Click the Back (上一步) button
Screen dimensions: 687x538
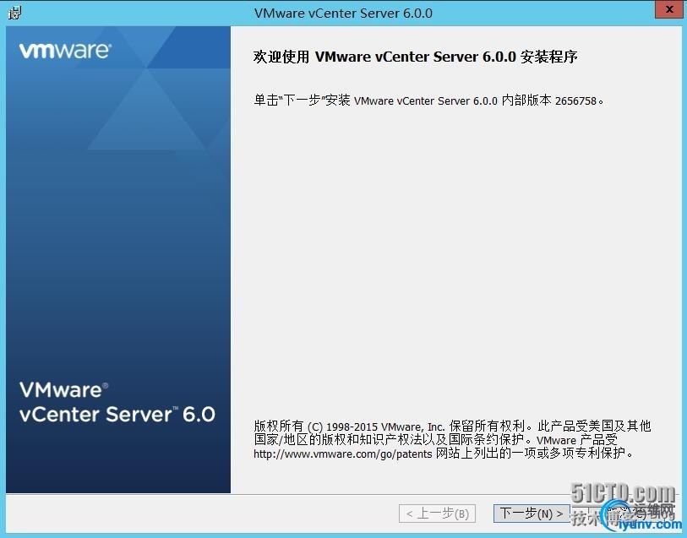(437, 513)
